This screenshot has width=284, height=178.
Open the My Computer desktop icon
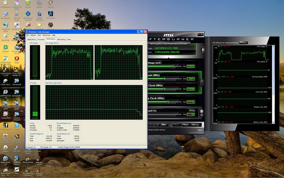pyautogui.click(x=6, y=15)
